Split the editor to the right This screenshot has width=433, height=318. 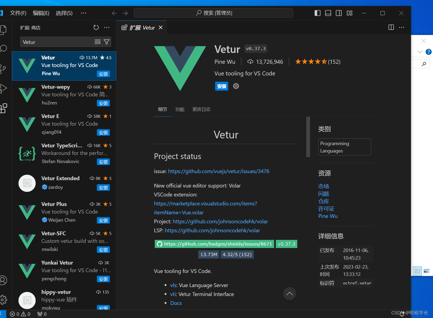click(x=391, y=27)
